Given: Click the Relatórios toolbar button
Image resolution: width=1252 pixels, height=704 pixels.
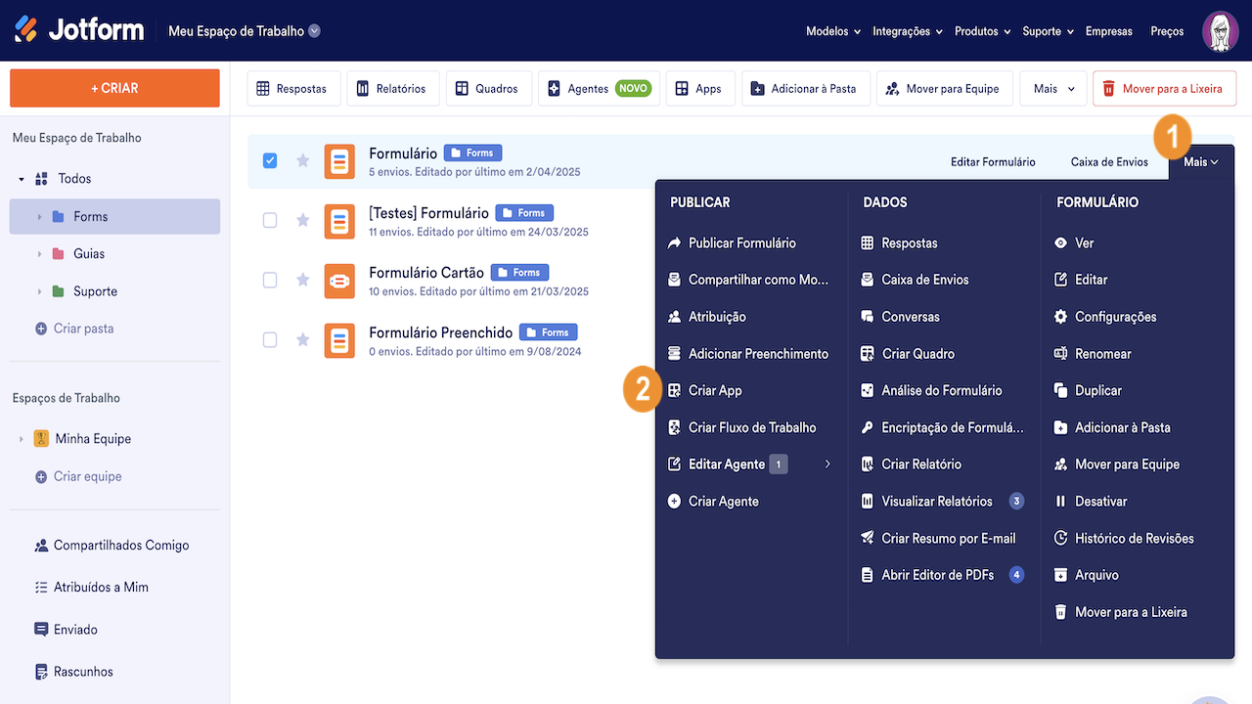Looking at the screenshot, I should (x=391, y=89).
